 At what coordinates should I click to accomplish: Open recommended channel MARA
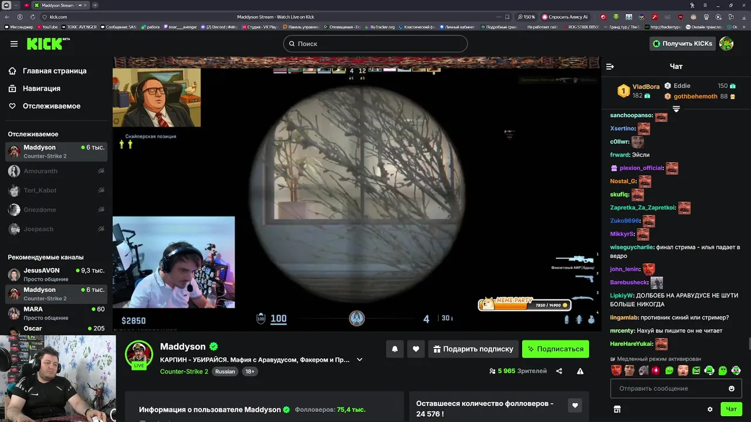coord(56,313)
